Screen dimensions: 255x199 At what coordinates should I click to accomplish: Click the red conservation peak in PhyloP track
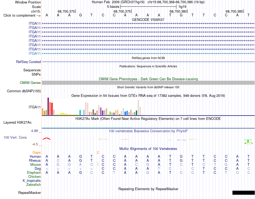point(46,138)
